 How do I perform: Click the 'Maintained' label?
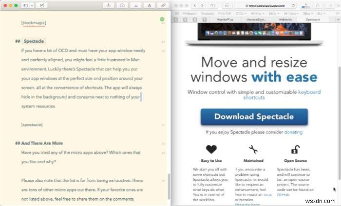(253, 161)
